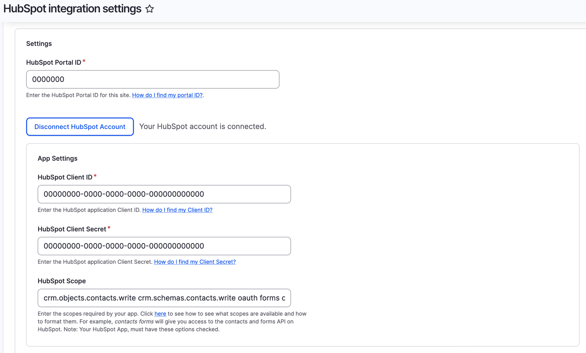Viewport: 586px width, 353px height.
Task: Click the HubSpot Scope label
Action: pyautogui.click(x=61, y=281)
